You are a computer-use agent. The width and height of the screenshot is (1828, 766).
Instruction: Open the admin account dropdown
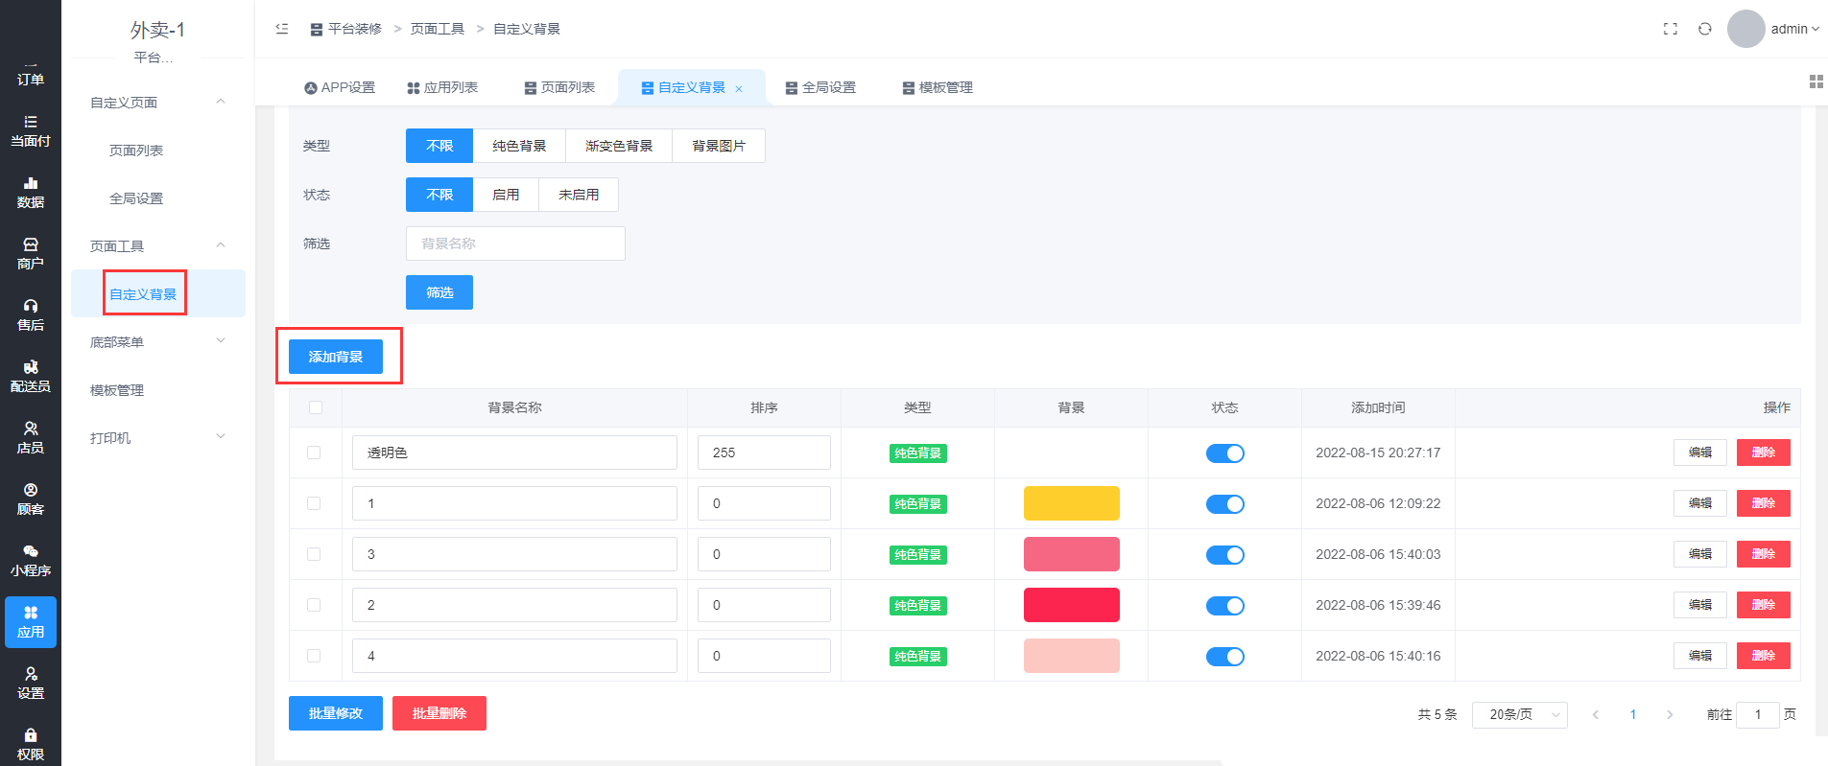point(1794,29)
